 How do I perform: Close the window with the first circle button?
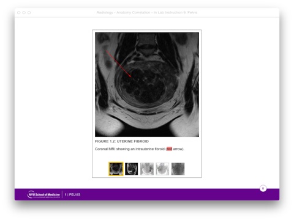[19, 13]
